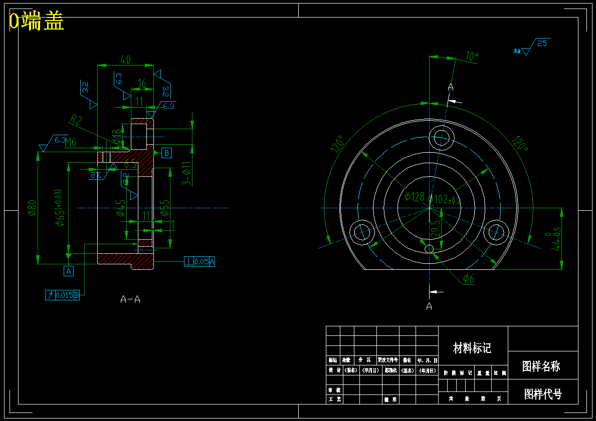Viewport: 596px width, 421px height.
Task: Select the 分区 header cell
Action: [365, 360]
